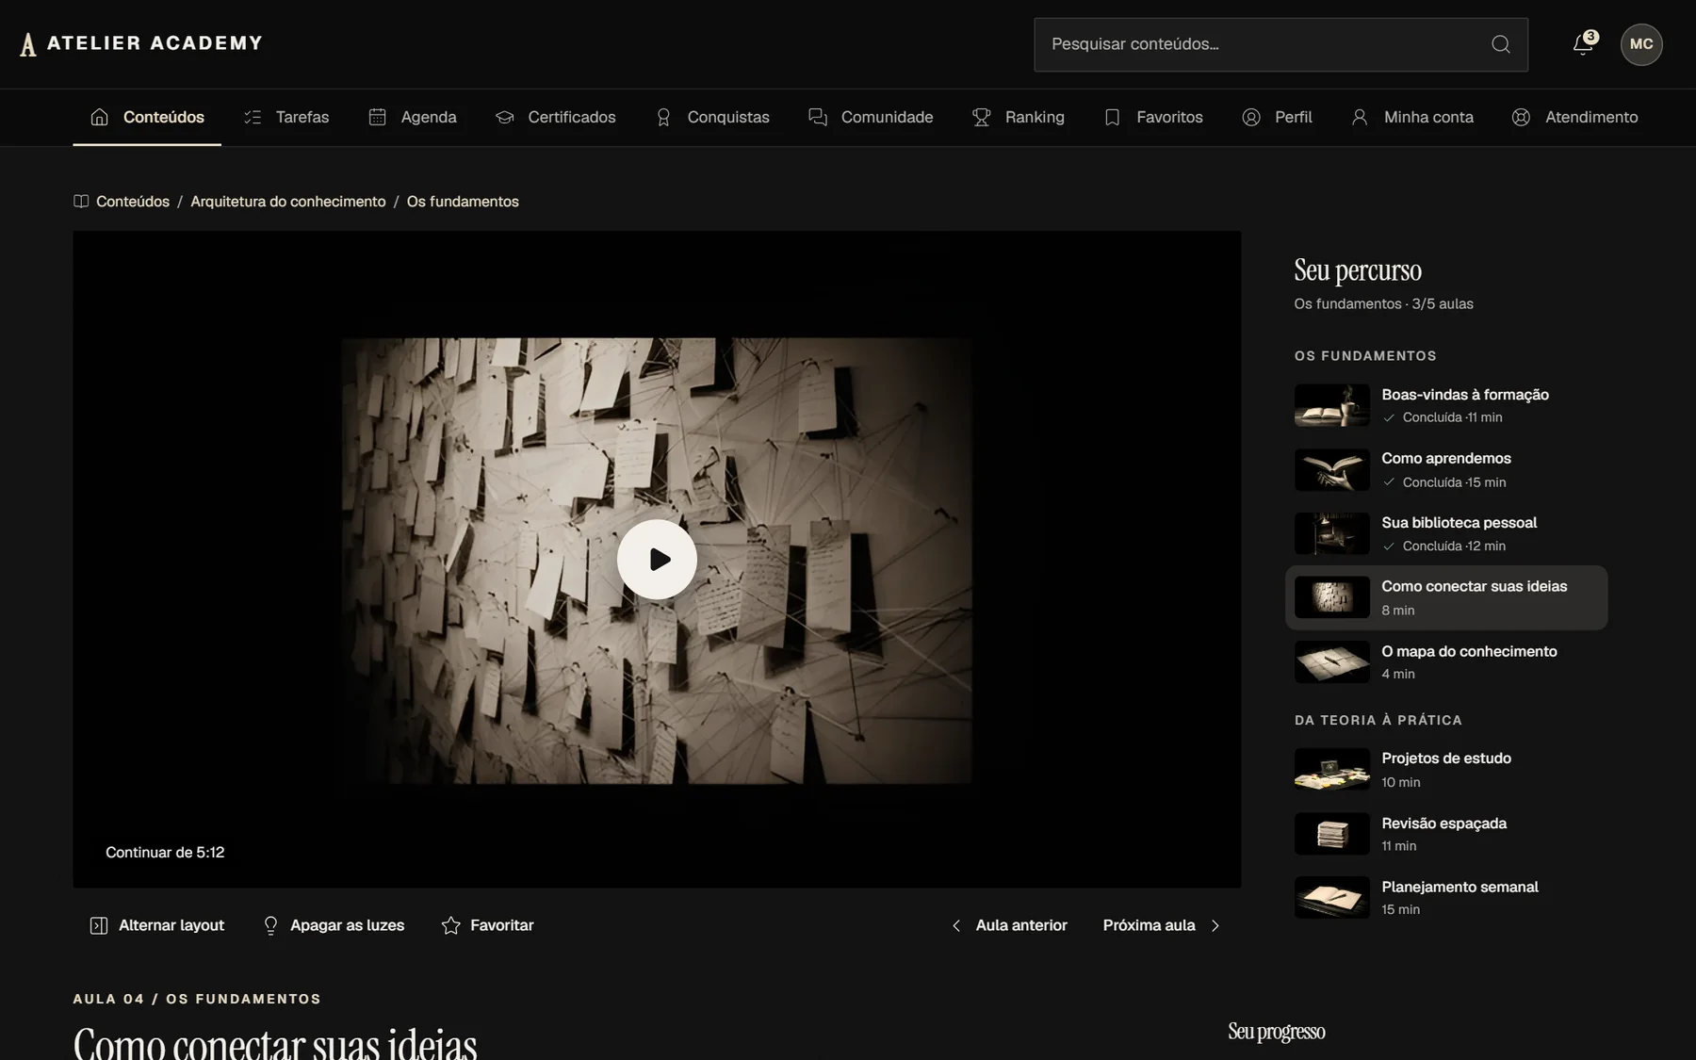Open lesson Boas-vindas à formação
This screenshot has height=1060, width=1696.
[1446, 405]
